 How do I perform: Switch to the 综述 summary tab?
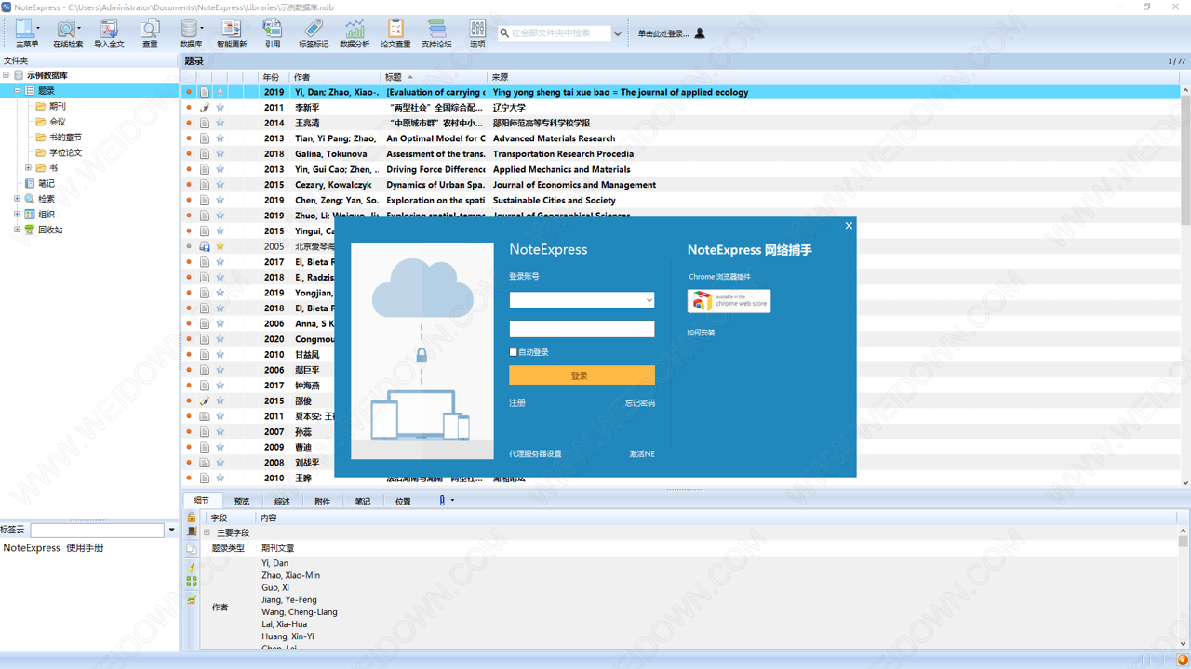pos(282,501)
